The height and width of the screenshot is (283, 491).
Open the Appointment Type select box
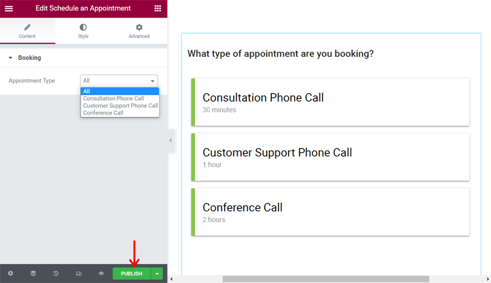pos(119,81)
